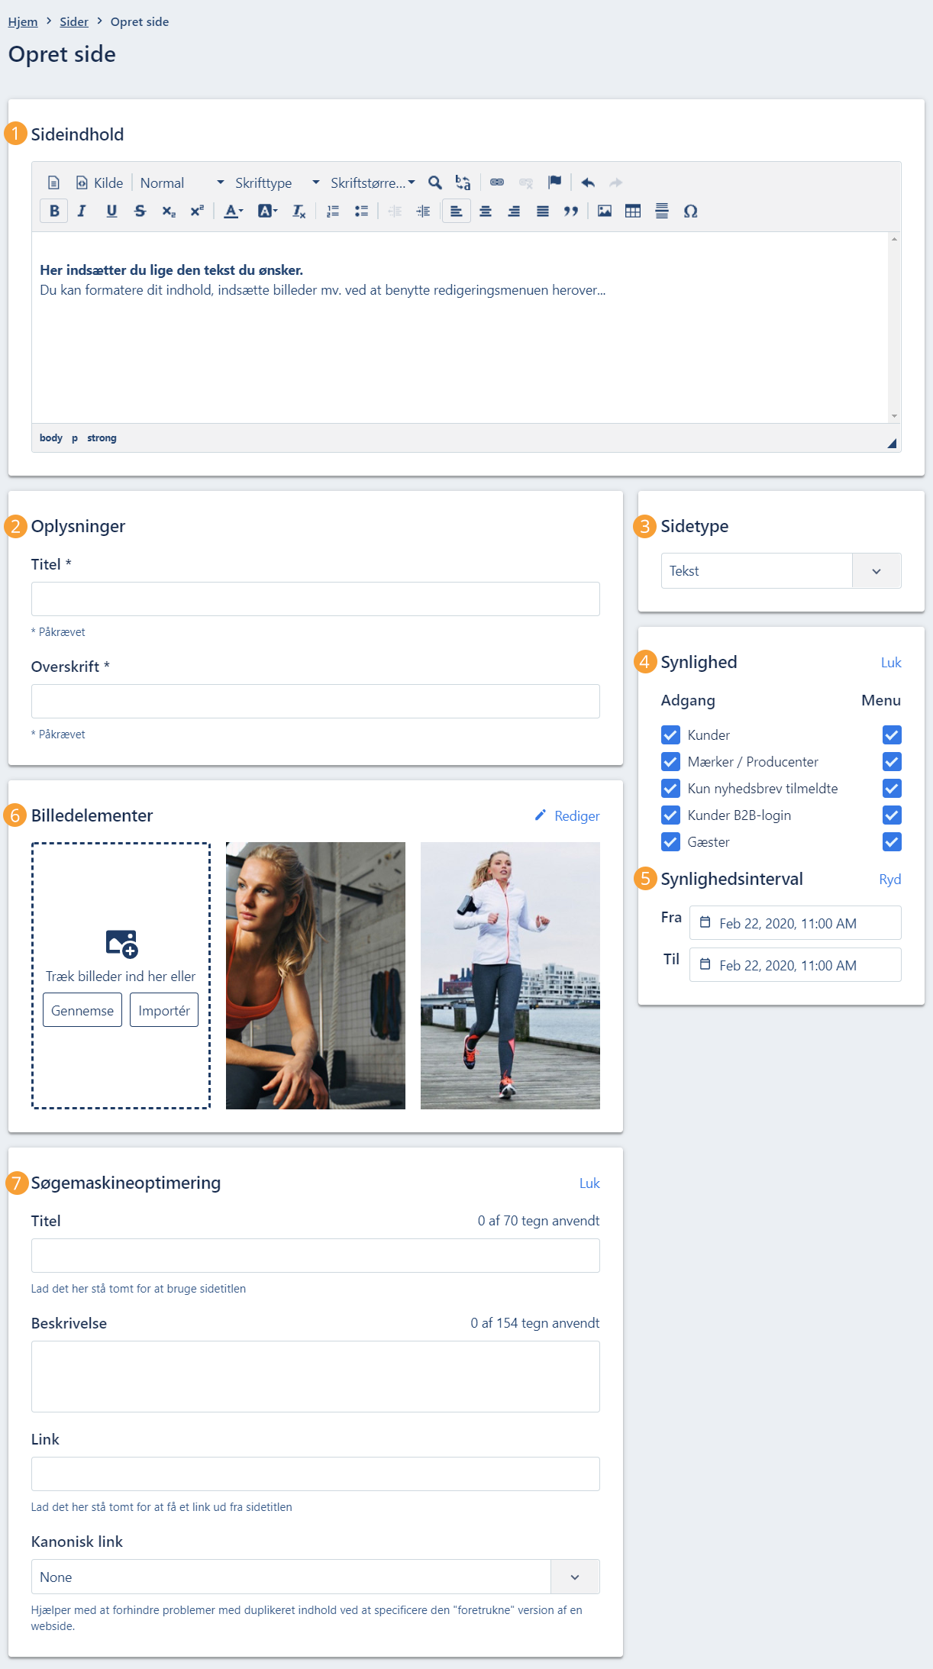Clear formatting with the Tx icon
The image size is (933, 1669).
[x=299, y=211]
